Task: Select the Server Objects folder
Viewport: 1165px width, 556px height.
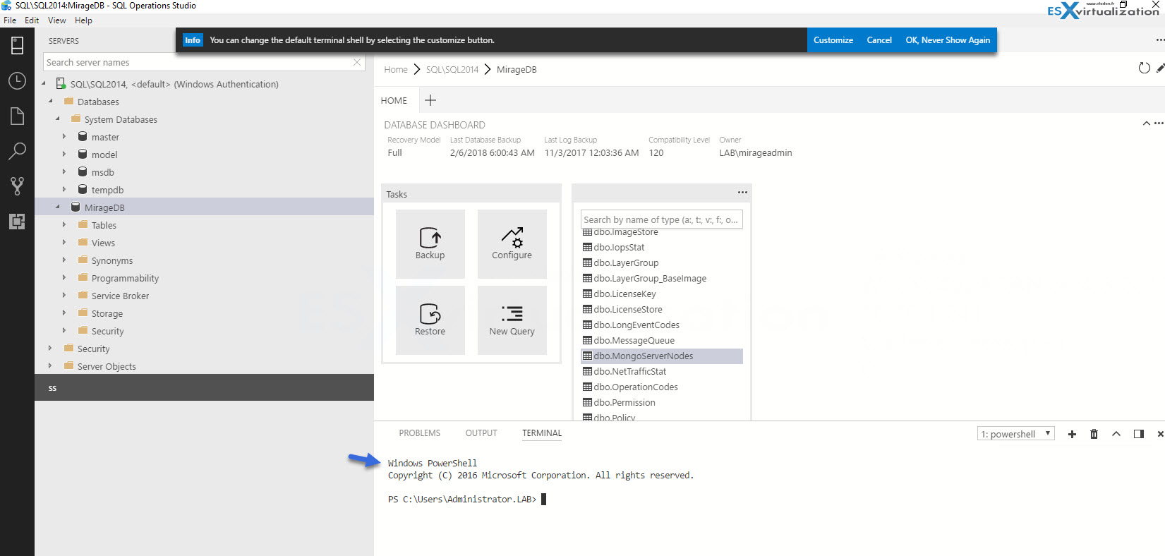Action: [107, 366]
